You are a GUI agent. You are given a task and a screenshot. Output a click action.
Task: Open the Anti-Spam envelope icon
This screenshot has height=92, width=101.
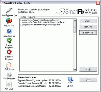tap(9, 65)
